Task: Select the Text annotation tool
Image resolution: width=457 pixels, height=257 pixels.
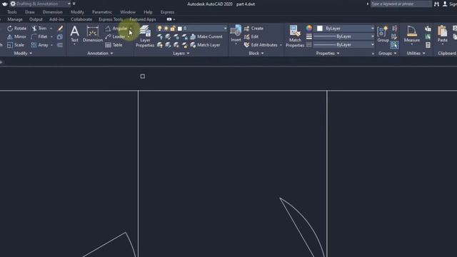Action: [x=74, y=34]
